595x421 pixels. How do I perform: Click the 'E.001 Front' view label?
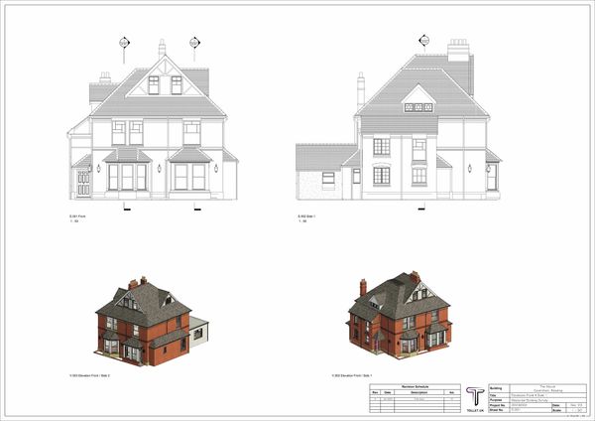(x=77, y=216)
